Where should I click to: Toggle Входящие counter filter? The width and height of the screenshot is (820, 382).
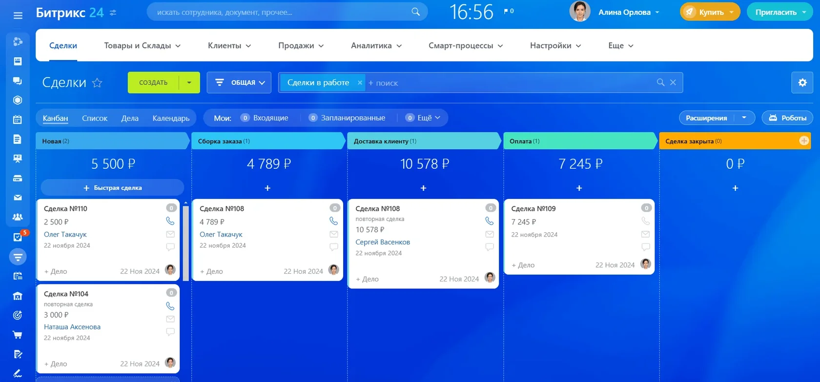(x=265, y=118)
